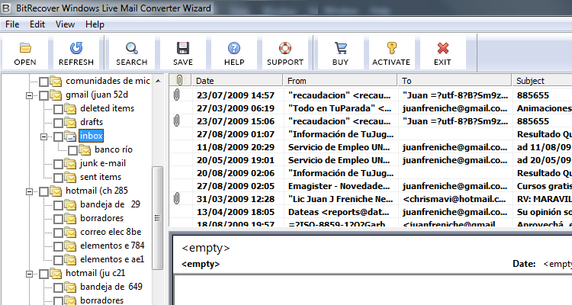Viewport: 572px width, 305px height.
Task: Click the Support lifebuoy icon
Action: [285, 48]
